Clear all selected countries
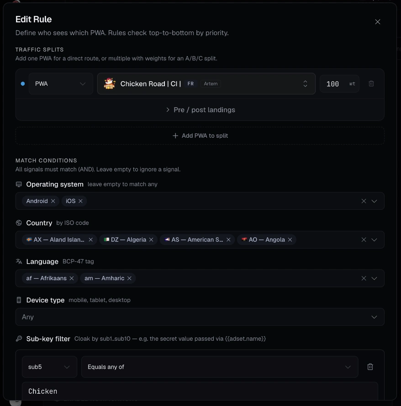 coord(364,240)
